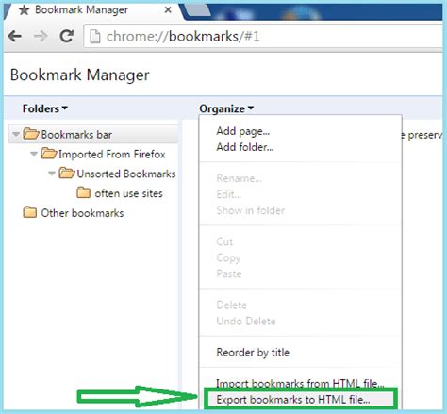Select Reorder by title
The image size is (447, 414).
[x=253, y=353]
